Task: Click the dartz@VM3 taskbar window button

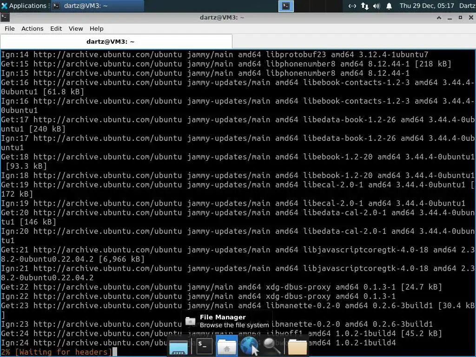Action: pyautogui.click(x=97, y=6)
